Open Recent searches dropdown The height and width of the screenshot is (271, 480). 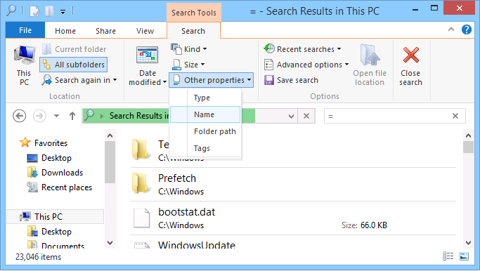tap(302, 49)
